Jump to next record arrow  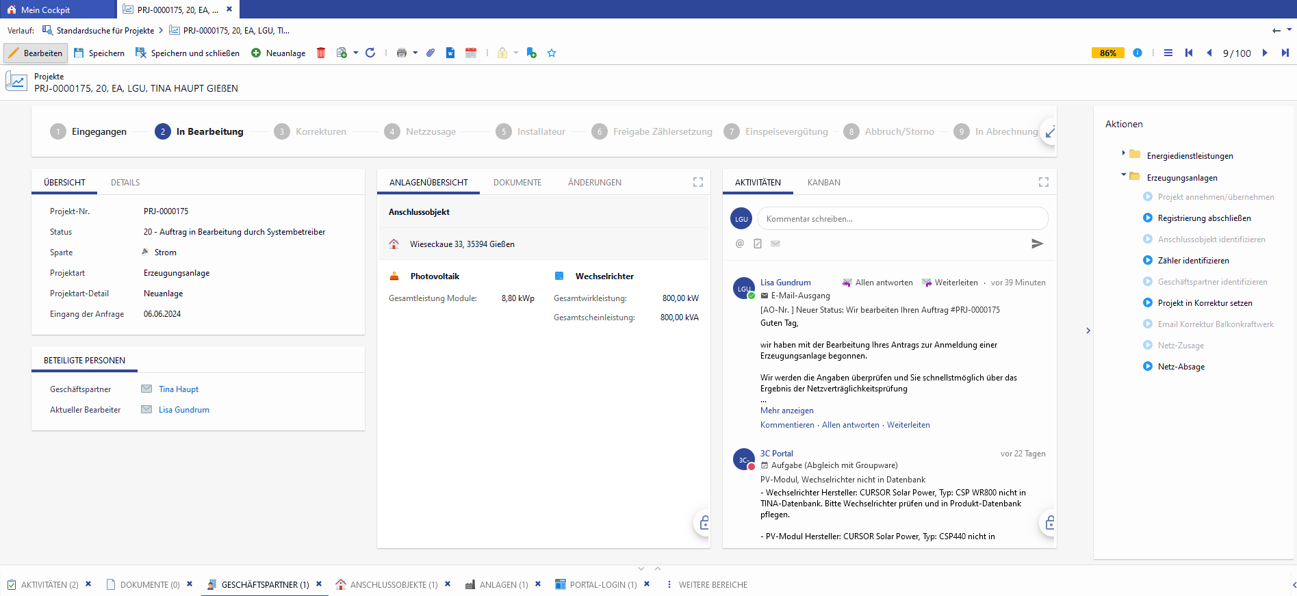[1265, 53]
